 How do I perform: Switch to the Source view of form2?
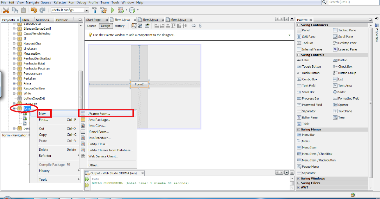coord(91,26)
